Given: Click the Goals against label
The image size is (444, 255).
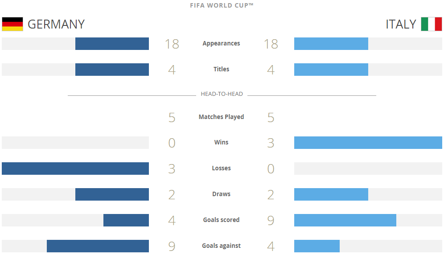Looking at the screenshot, I should point(221,246).
